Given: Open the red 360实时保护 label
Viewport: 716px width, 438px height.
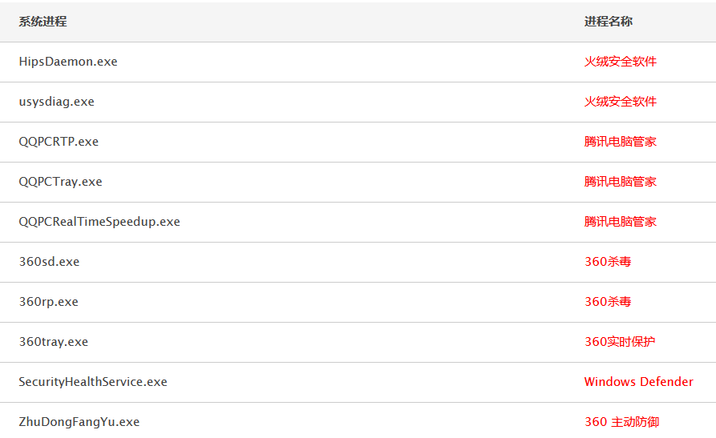Looking at the screenshot, I should [620, 342].
